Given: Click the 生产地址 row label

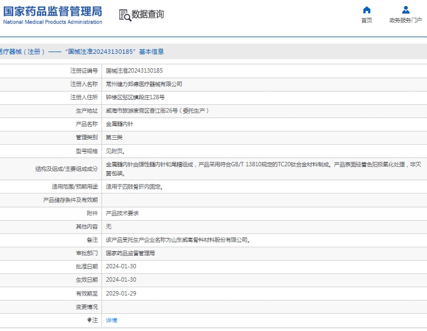Looking at the screenshot, I should 87,111.
